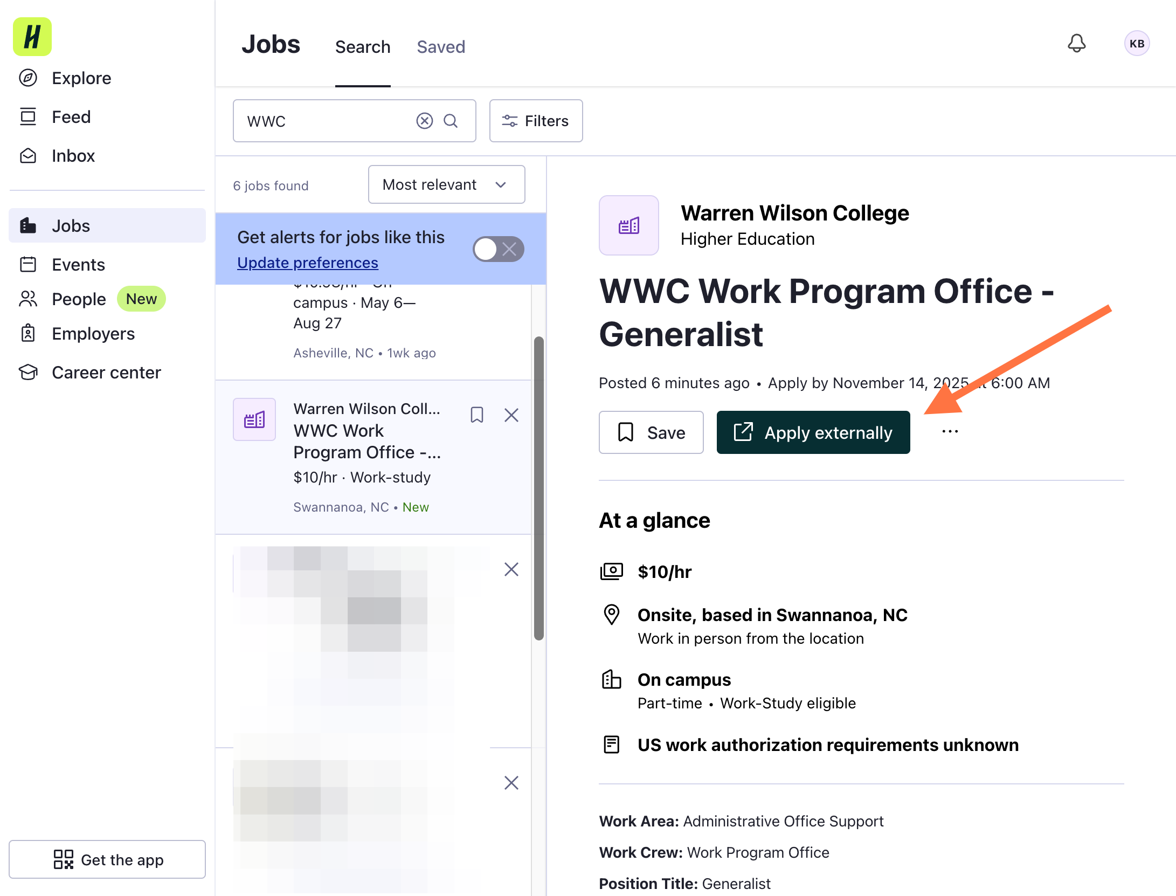Save this job posting
Image resolution: width=1176 pixels, height=896 pixels.
(x=651, y=432)
